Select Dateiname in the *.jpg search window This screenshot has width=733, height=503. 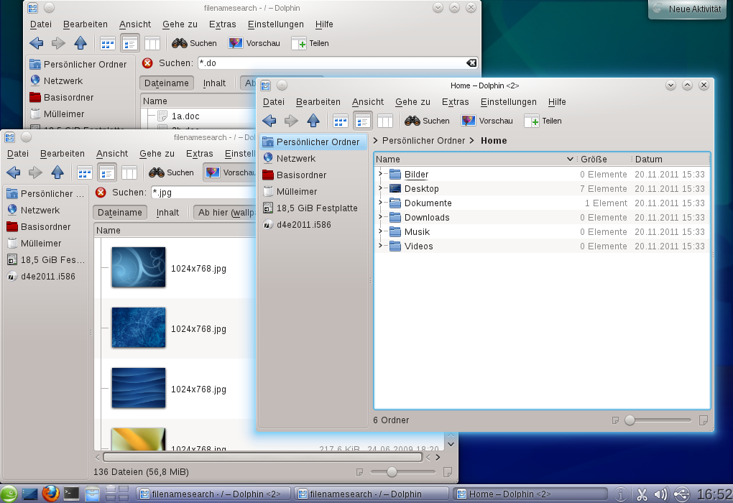tap(120, 212)
